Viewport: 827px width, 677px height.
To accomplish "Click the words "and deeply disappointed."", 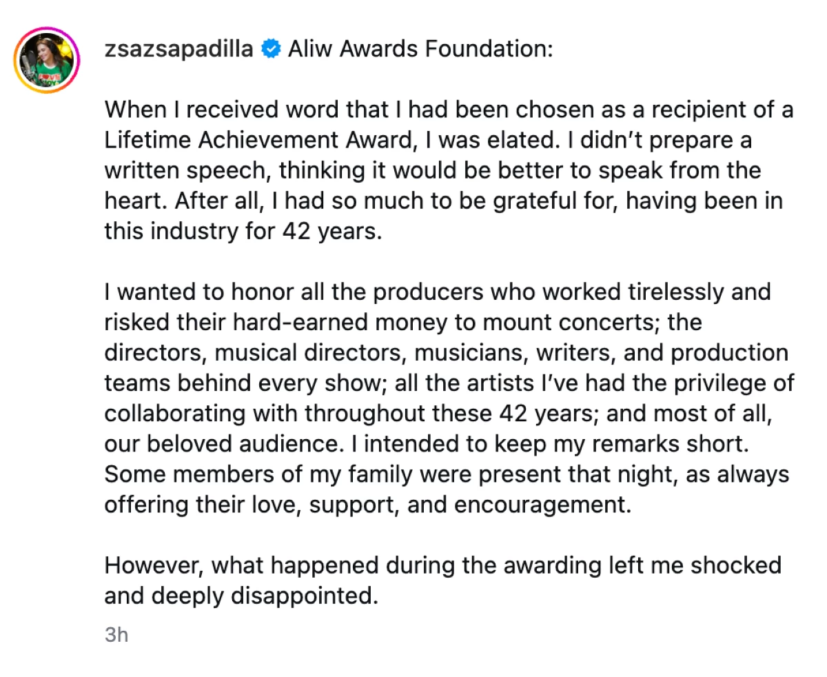I will coord(241,596).
